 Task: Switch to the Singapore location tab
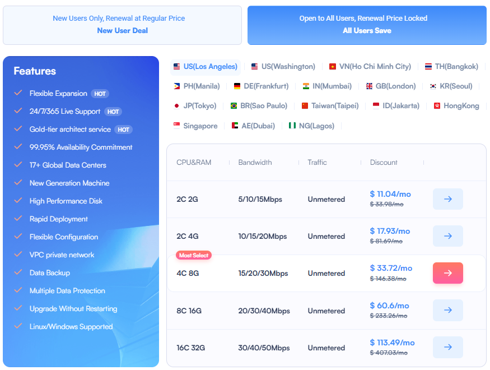coord(195,126)
